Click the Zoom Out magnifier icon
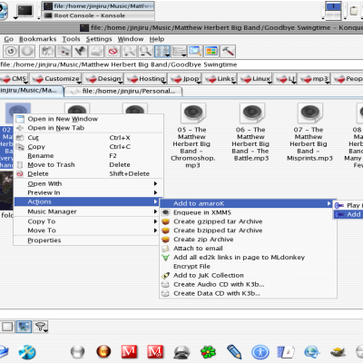This screenshot has width=363, height=363. pos(145,52)
